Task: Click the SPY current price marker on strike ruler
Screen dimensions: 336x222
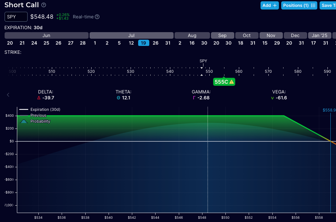Action: 203,61
